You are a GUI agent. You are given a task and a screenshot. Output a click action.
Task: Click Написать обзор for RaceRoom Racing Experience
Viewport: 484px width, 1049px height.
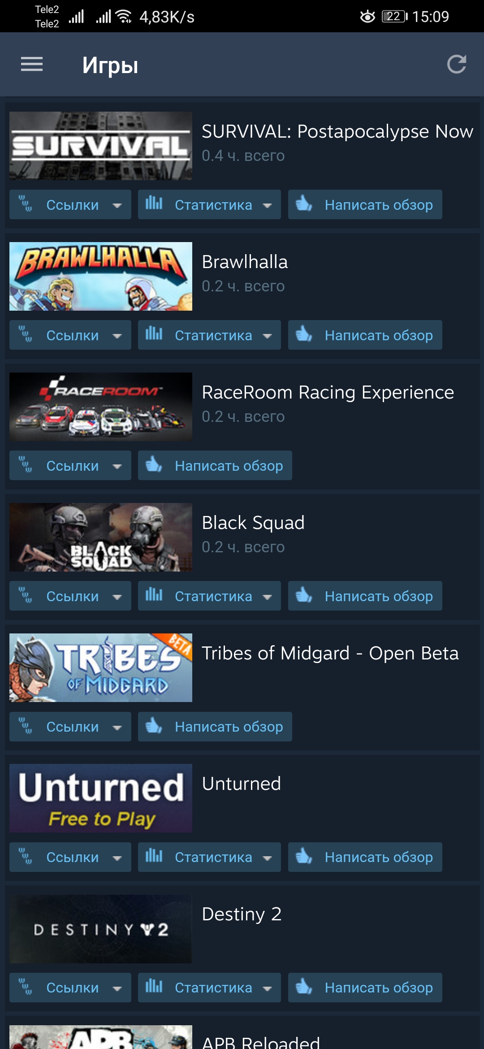[x=215, y=465]
